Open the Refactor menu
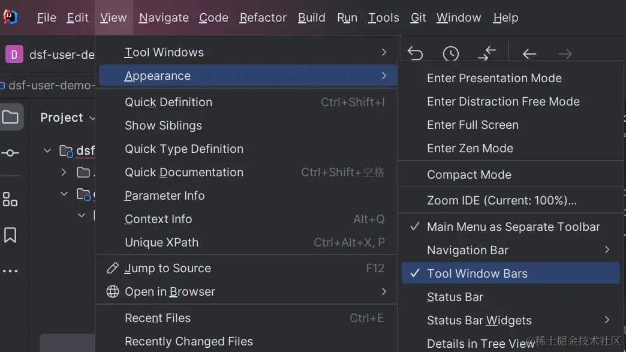This screenshot has height=352, width=626. point(263,17)
